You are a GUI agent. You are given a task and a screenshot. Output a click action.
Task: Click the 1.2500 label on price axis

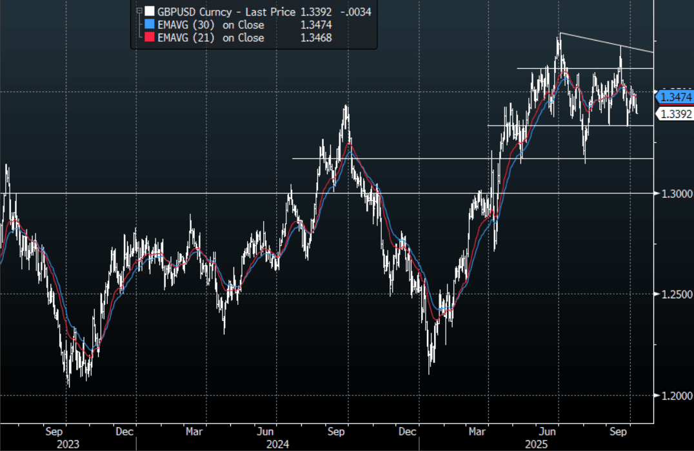[673, 294]
